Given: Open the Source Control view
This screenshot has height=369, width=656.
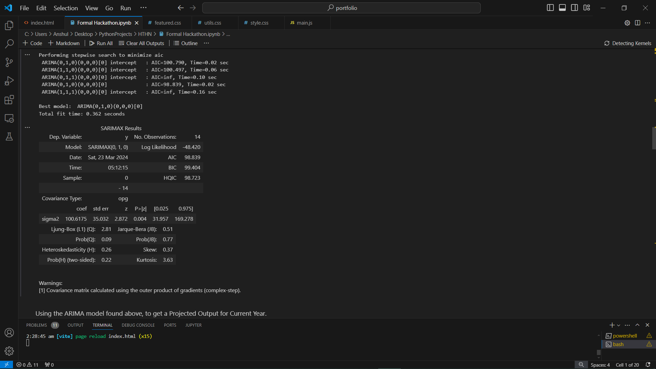Looking at the screenshot, I should pyautogui.click(x=9, y=62).
